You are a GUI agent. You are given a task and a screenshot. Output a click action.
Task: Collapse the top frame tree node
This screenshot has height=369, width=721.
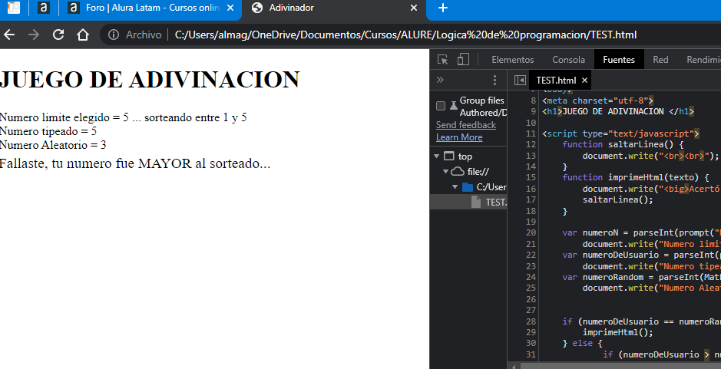(436, 156)
